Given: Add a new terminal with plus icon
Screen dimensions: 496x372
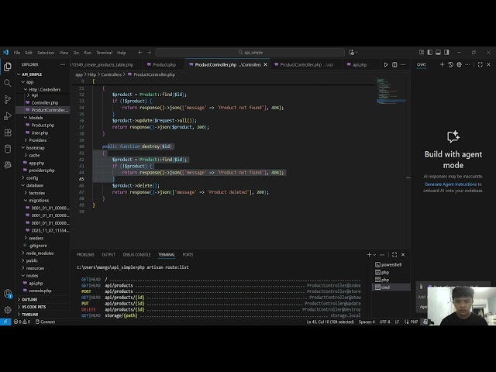Looking at the screenshot, I should [369, 255].
